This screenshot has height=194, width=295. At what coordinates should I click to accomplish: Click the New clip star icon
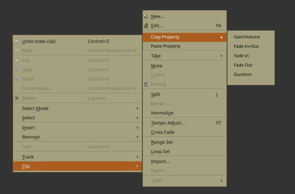pyautogui.click(x=146, y=16)
